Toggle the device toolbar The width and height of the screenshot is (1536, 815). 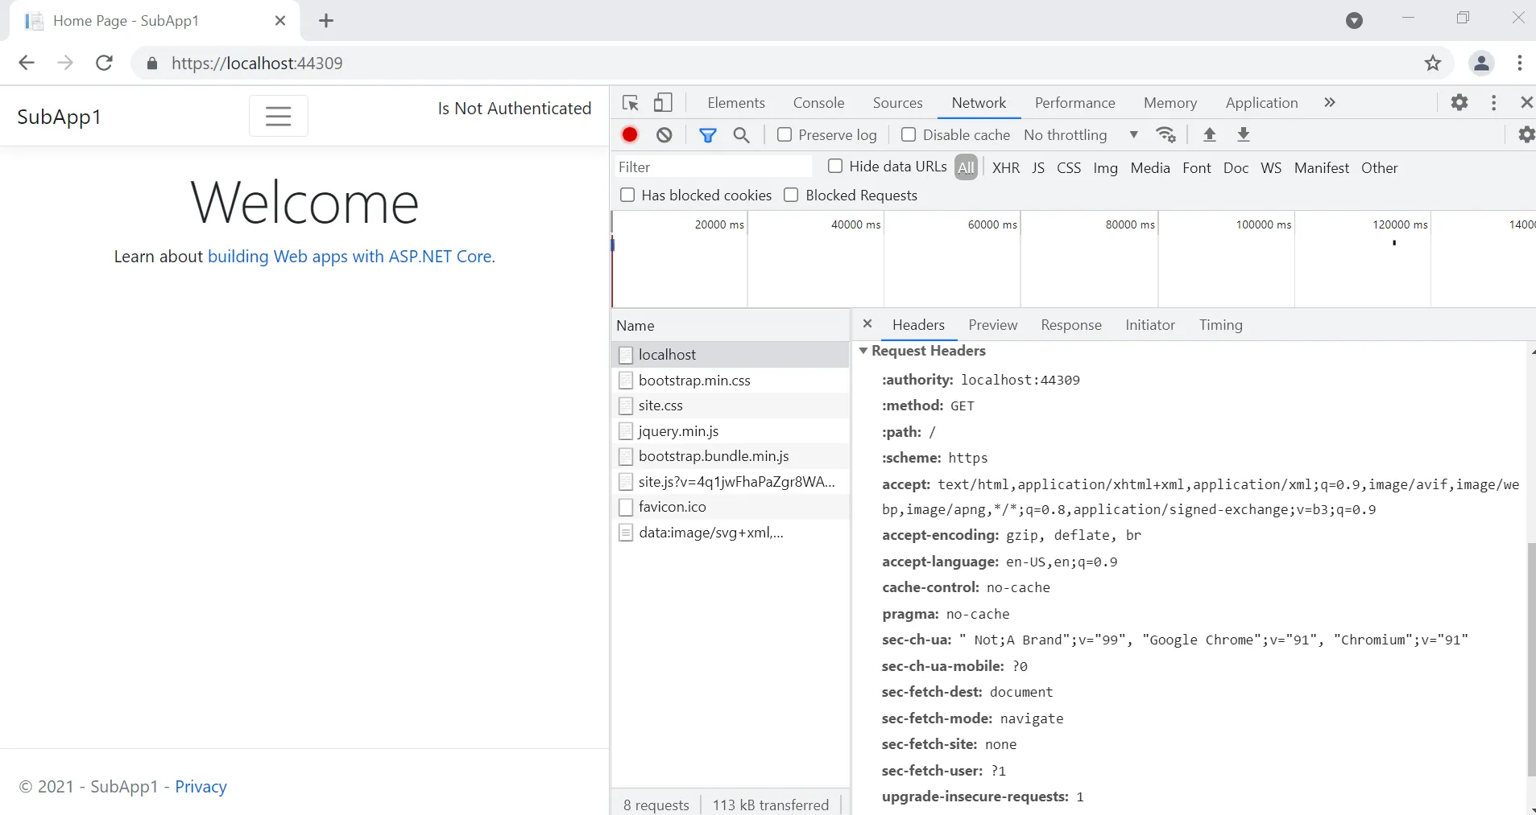(663, 103)
